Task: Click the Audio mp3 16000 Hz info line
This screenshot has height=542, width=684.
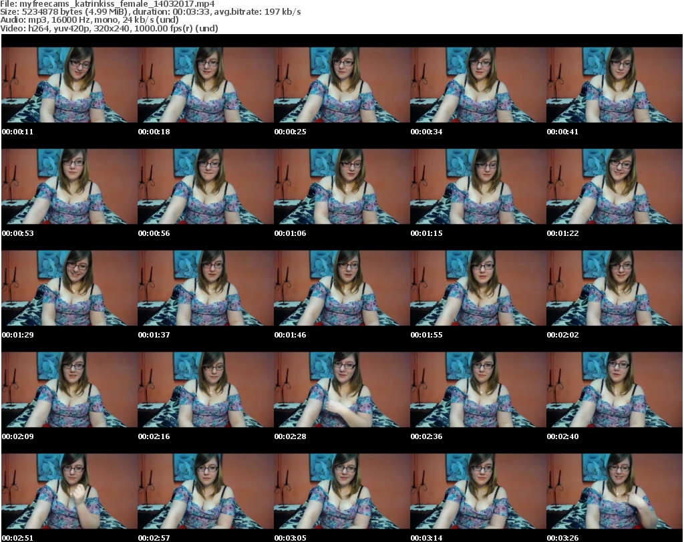Action: click(90, 20)
